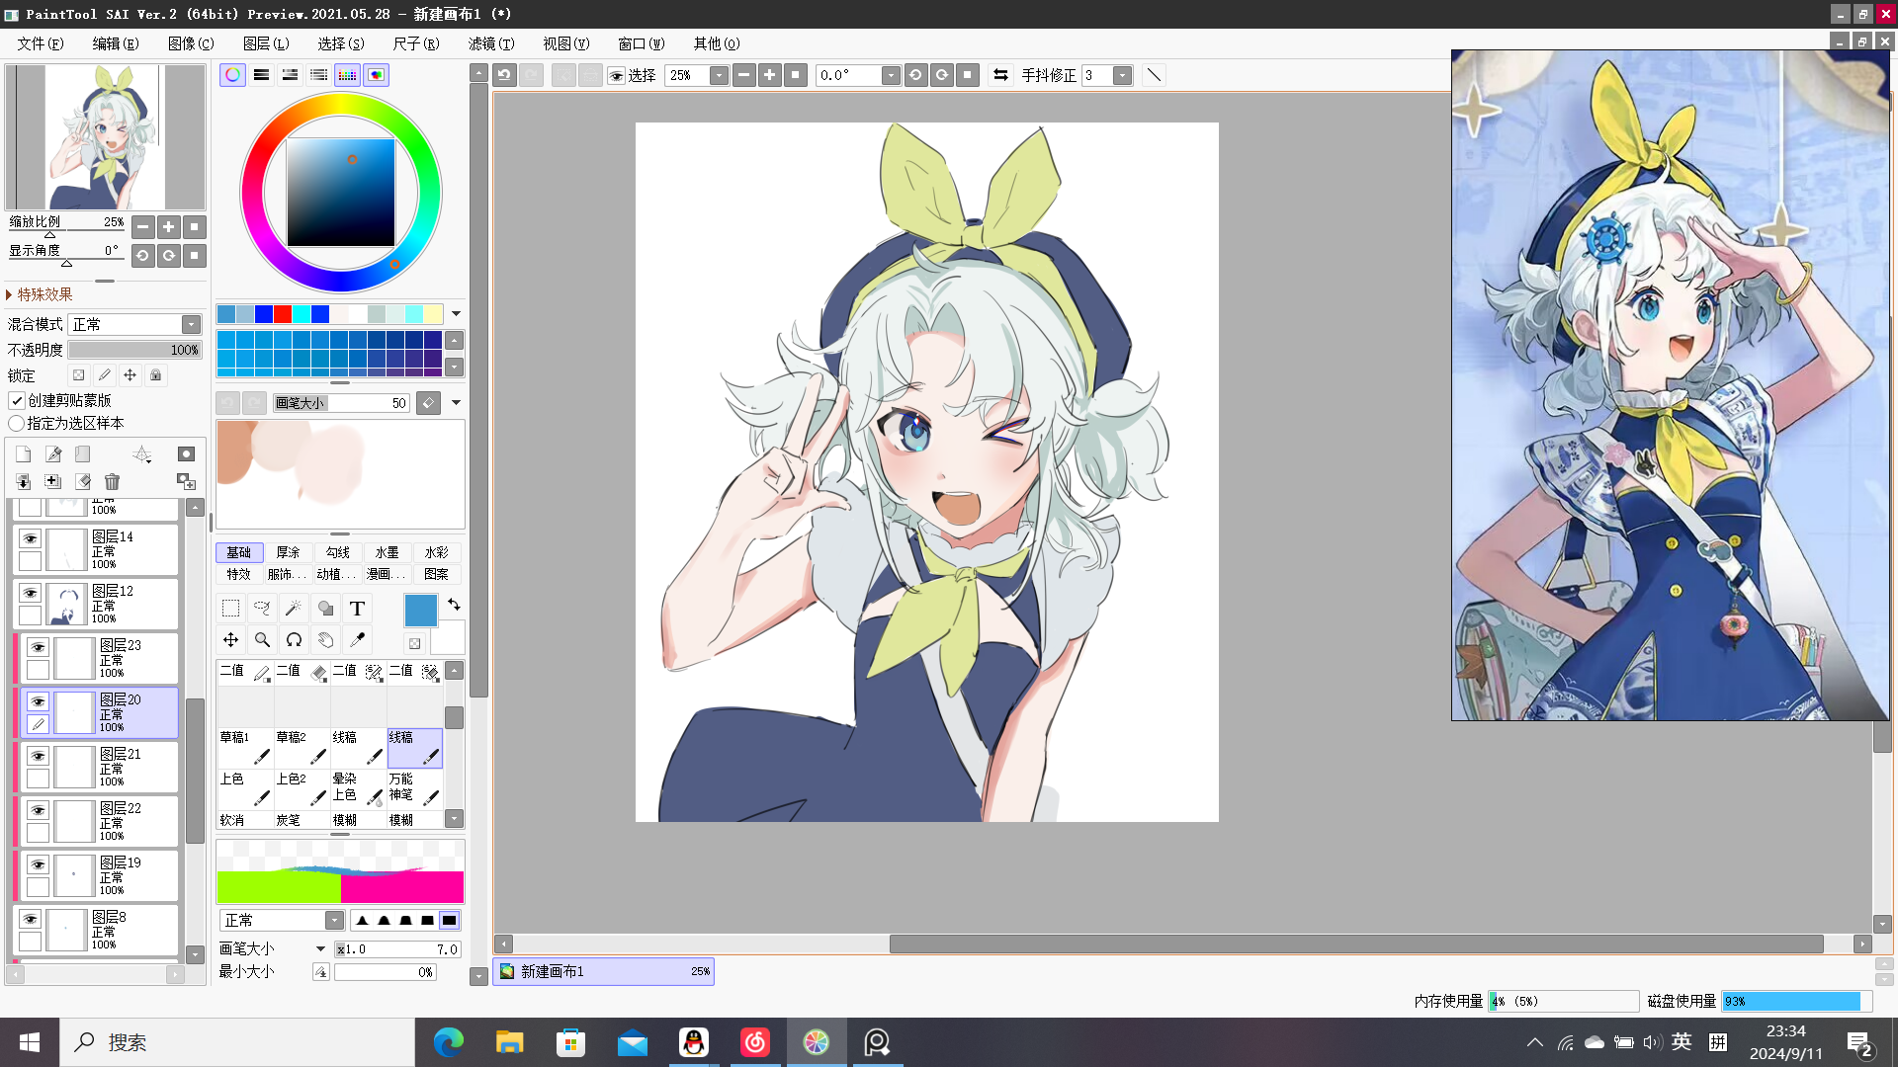The width and height of the screenshot is (1898, 1067).
Task: Adjust the layer 不透明度 opacity slider
Action: point(135,350)
